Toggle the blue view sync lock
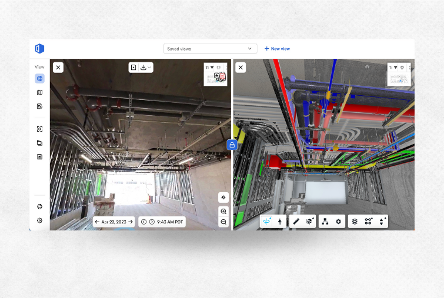 [232, 145]
